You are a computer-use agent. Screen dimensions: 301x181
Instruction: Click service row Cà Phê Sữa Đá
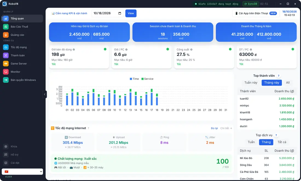267,172
